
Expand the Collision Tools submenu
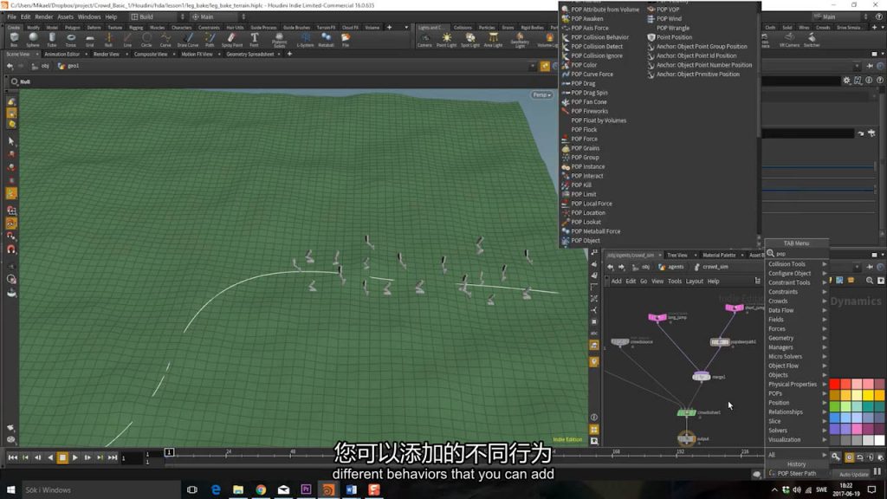[x=797, y=264]
